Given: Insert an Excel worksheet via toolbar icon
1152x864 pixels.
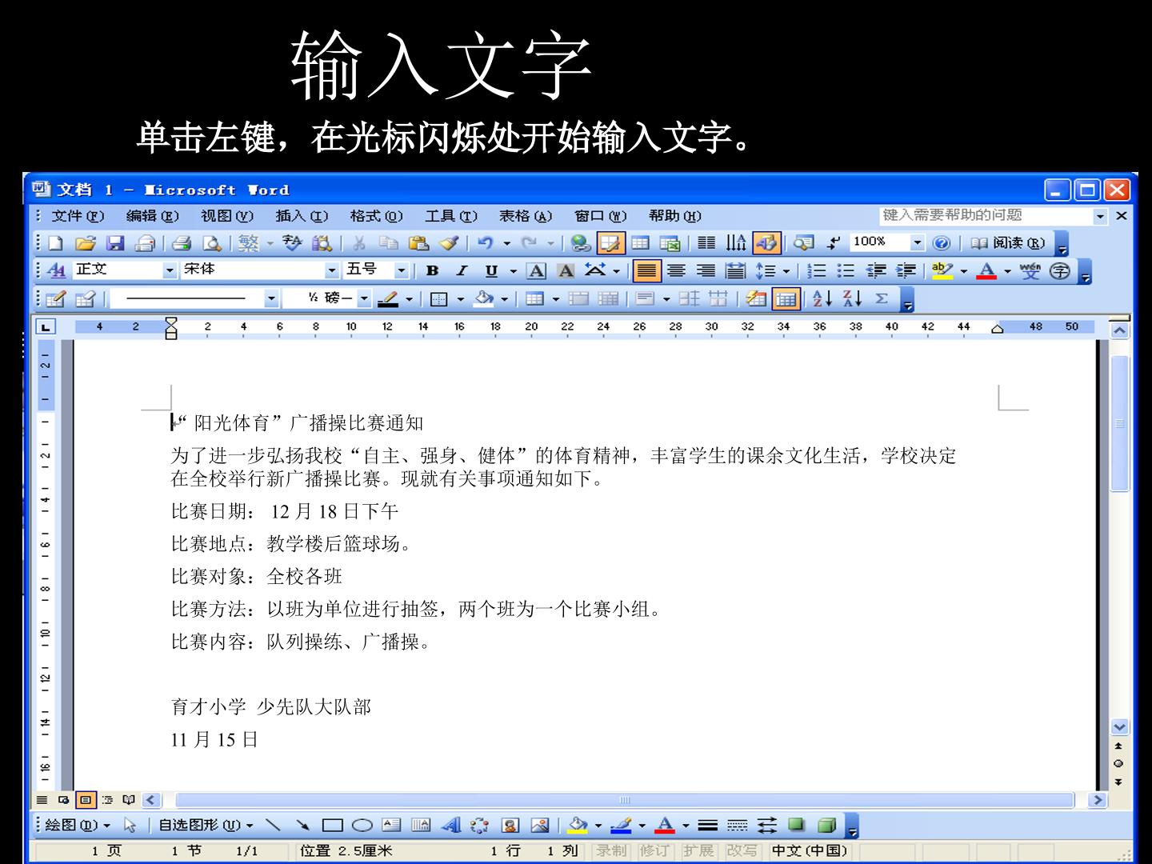Looking at the screenshot, I should [670, 242].
